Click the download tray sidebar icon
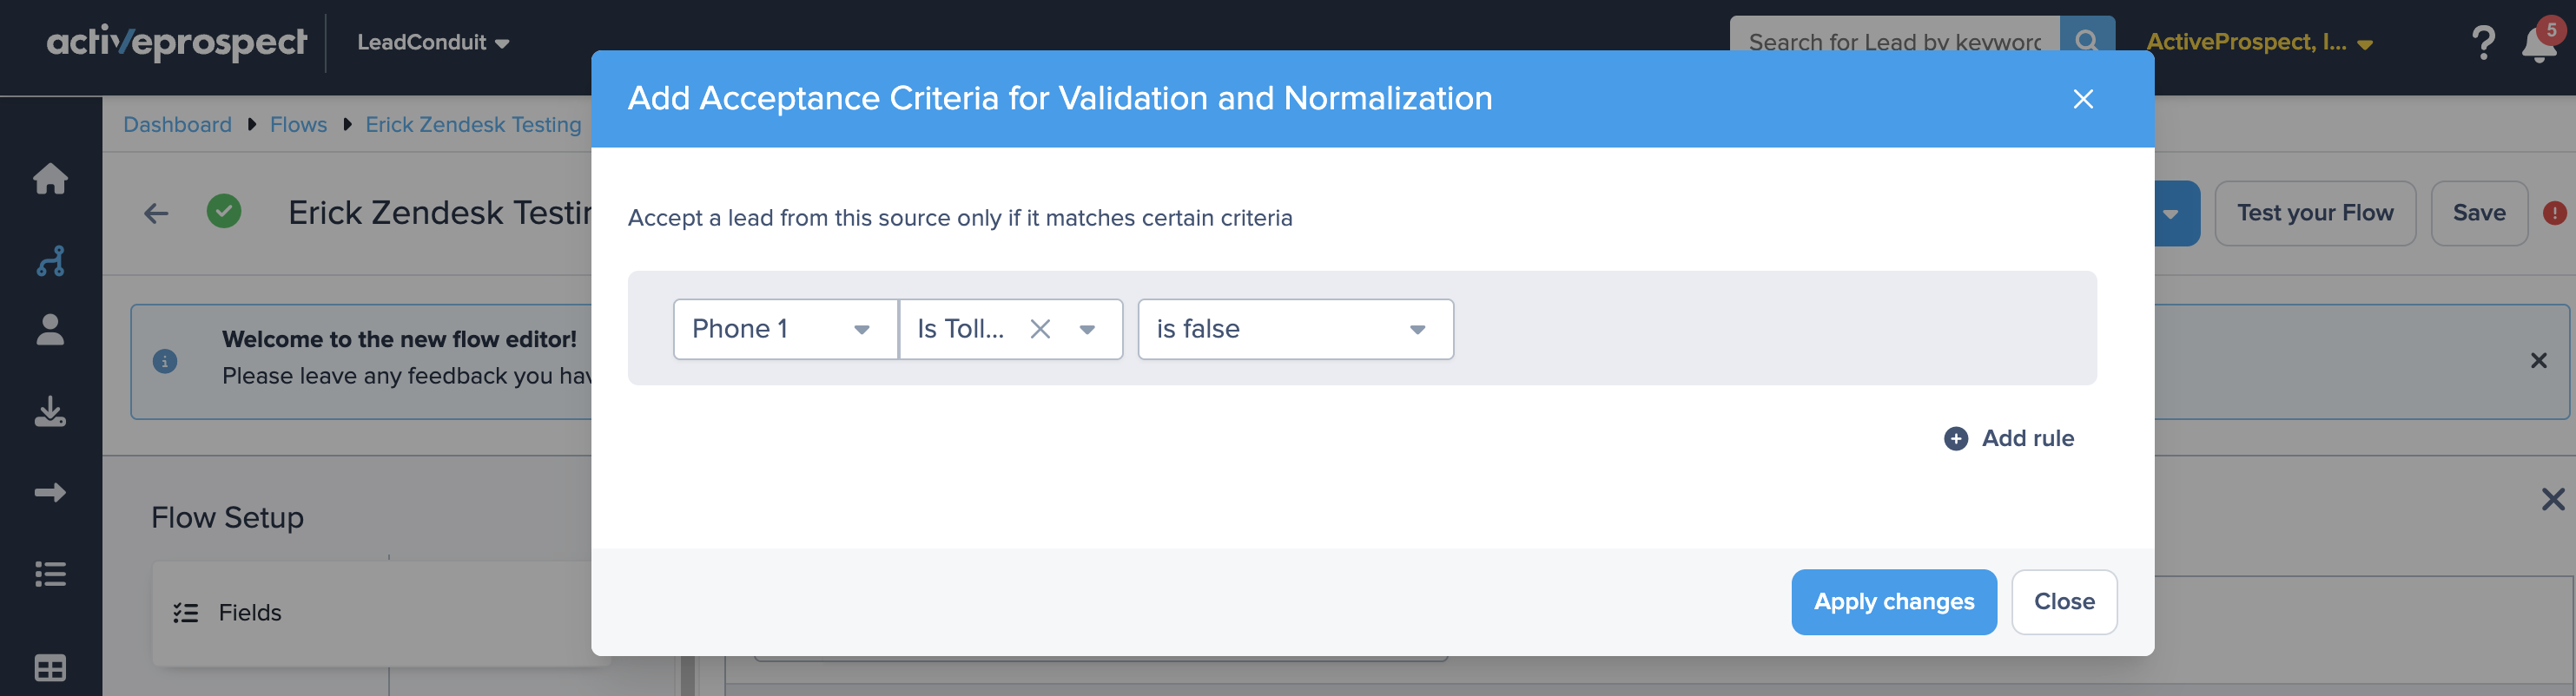The width and height of the screenshot is (2576, 696). [x=50, y=411]
